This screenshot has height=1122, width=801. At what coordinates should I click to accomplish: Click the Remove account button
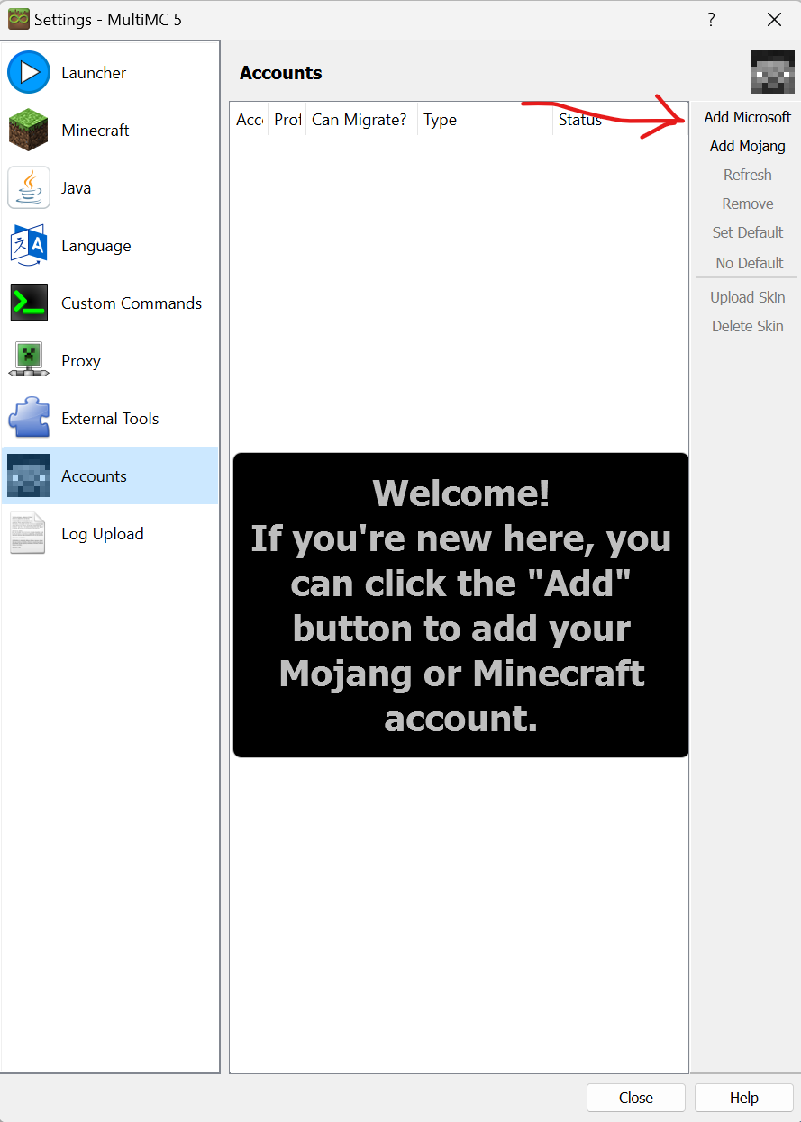click(748, 204)
